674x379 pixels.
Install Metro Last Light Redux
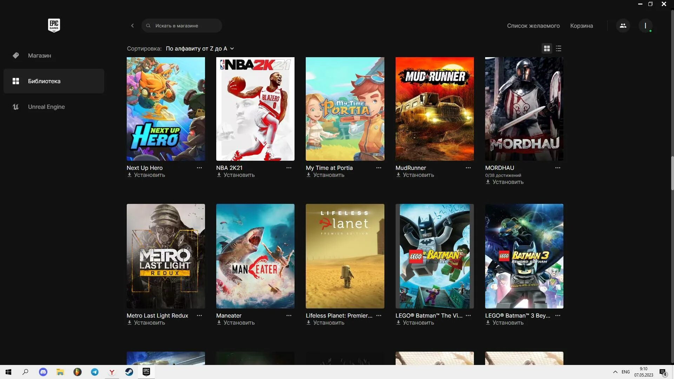point(146,323)
